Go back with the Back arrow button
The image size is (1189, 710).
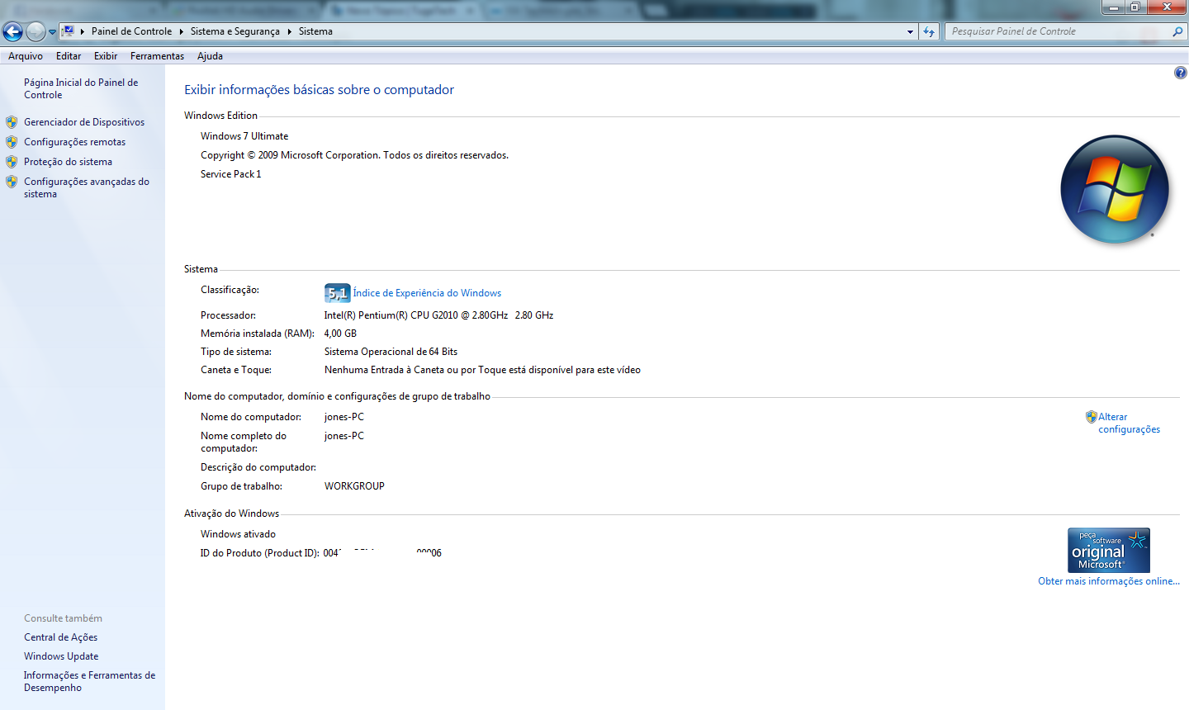(x=12, y=32)
